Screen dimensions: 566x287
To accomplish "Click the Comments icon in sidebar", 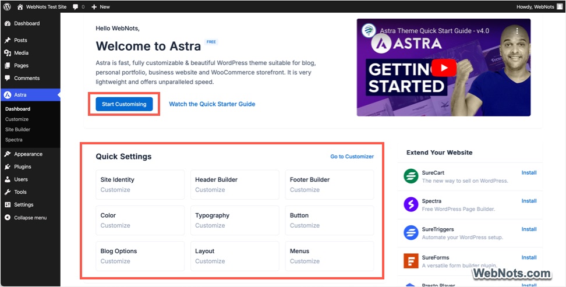I will coord(8,78).
